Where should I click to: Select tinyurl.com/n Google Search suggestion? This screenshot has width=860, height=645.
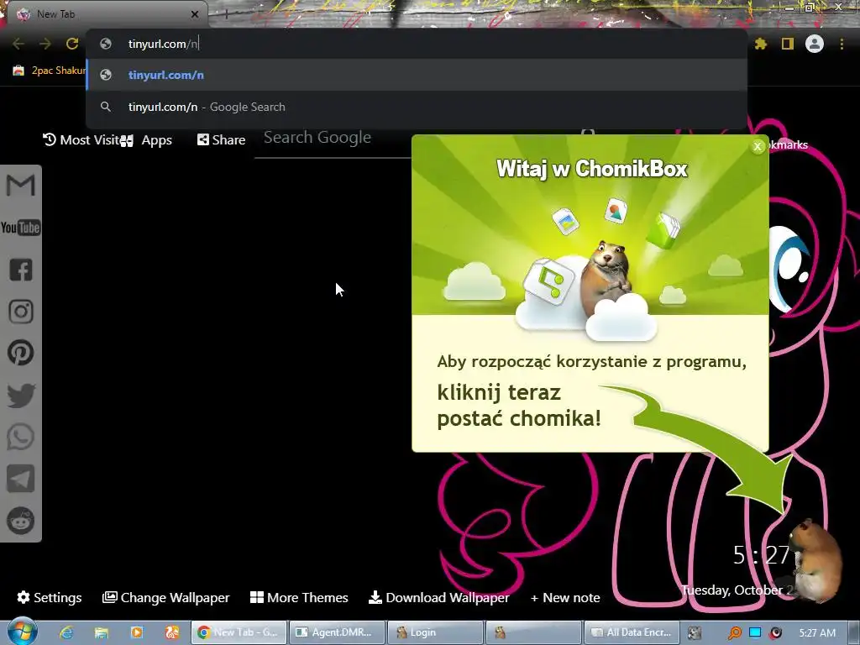(x=417, y=107)
